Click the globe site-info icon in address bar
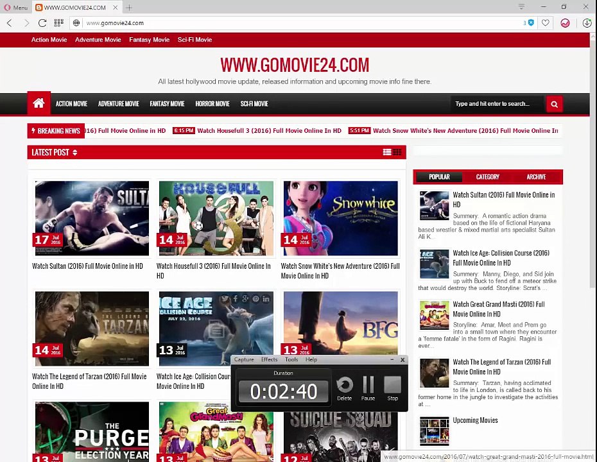Image resolution: width=597 pixels, height=462 pixels. [76, 23]
